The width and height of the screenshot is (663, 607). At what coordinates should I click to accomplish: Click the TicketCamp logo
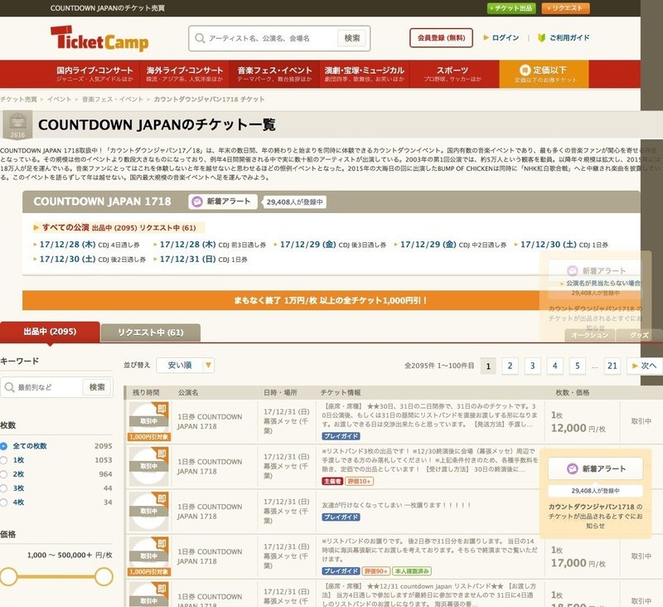[x=99, y=39]
